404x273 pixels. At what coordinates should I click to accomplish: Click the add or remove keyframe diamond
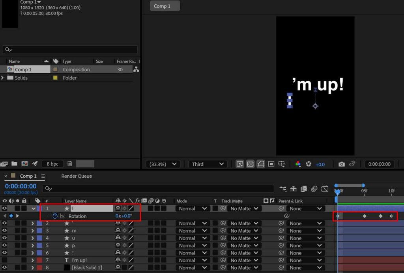pyautogui.click(x=11, y=216)
